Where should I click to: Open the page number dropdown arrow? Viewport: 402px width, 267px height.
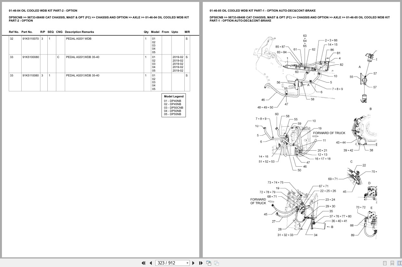(x=187, y=263)
